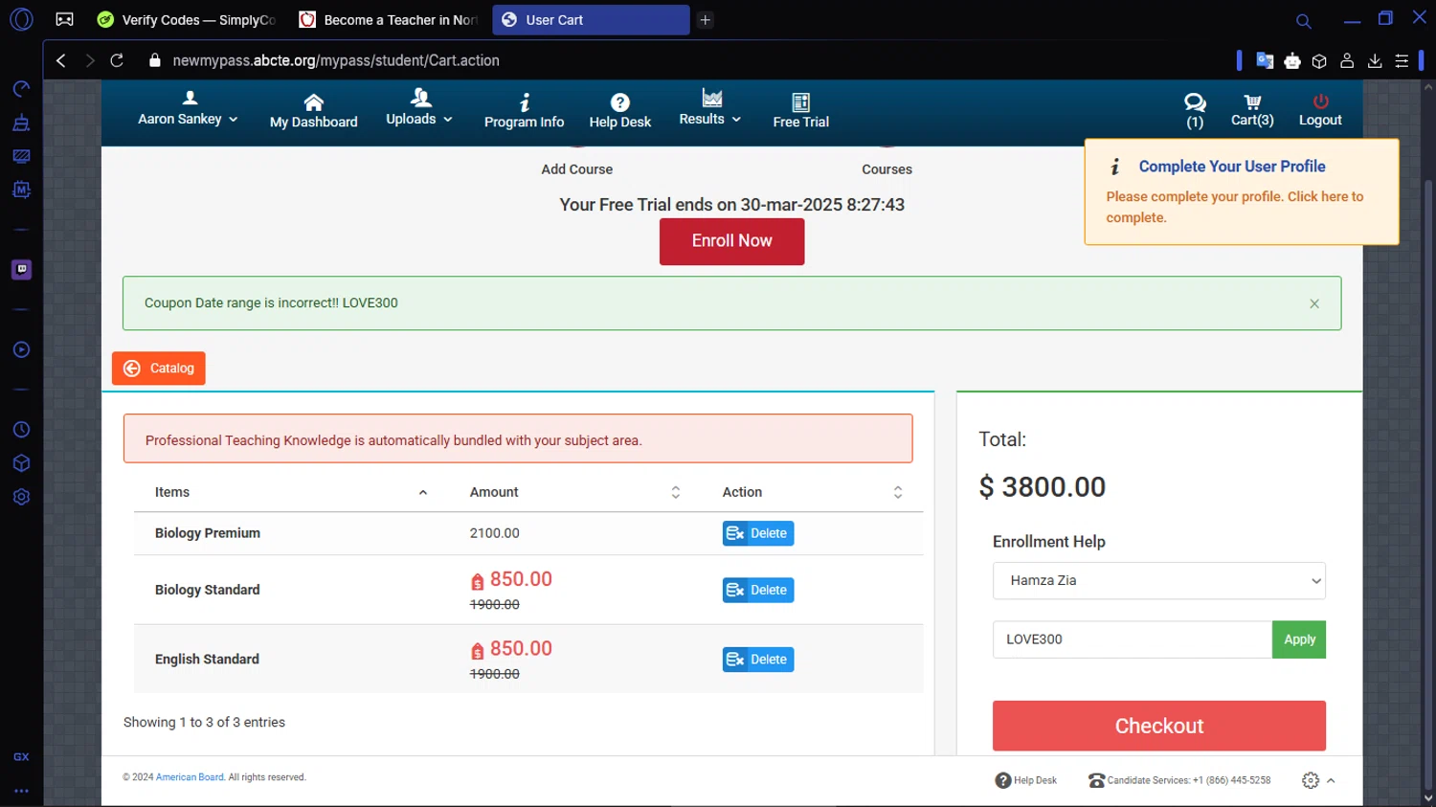Reload the page with the refresh icon

tap(117, 60)
